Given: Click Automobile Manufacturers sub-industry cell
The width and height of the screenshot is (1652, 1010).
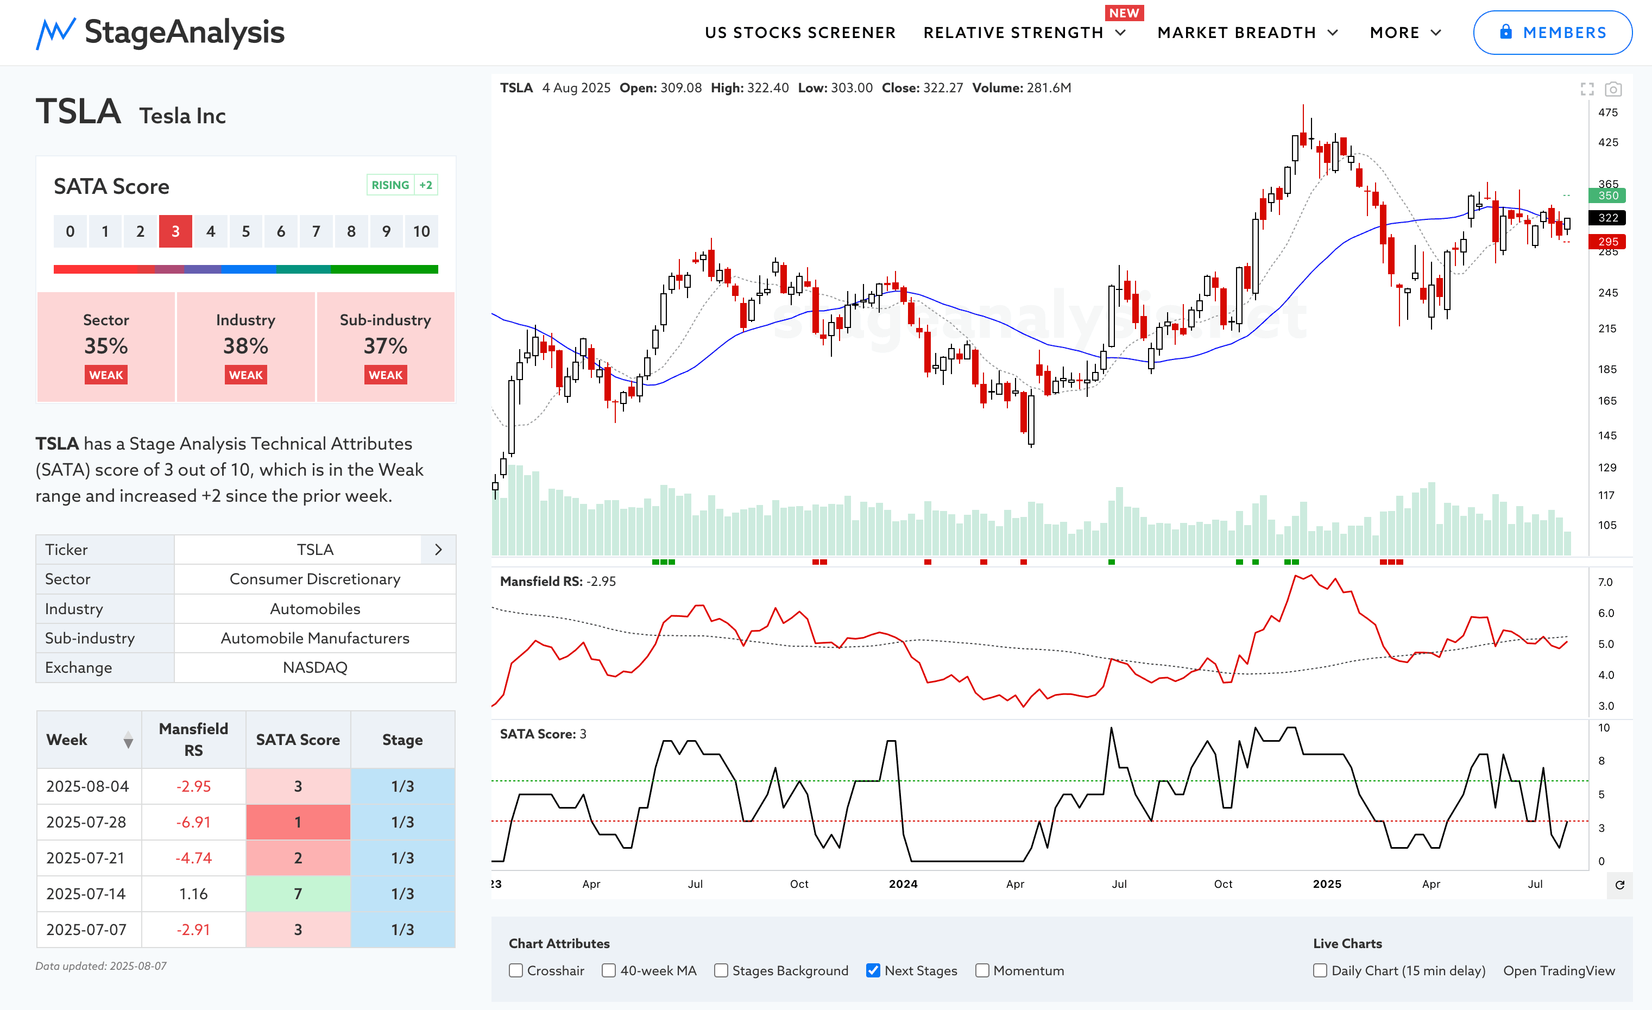Looking at the screenshot, I should point(315,638).
